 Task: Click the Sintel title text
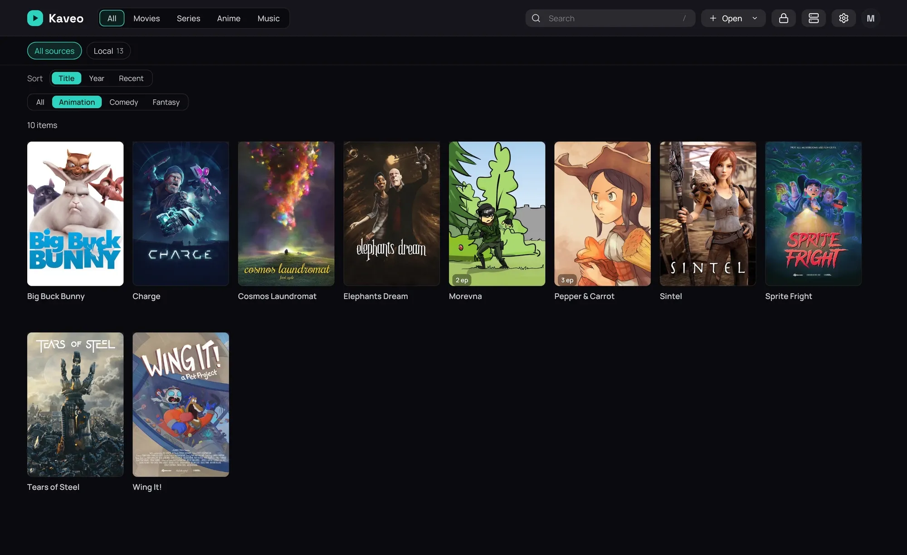coord(671,296)
